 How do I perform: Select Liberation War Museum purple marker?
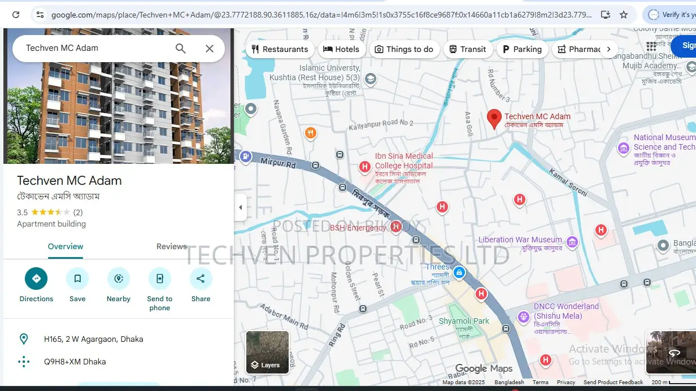pyautogui.click(x=572, y=242)
